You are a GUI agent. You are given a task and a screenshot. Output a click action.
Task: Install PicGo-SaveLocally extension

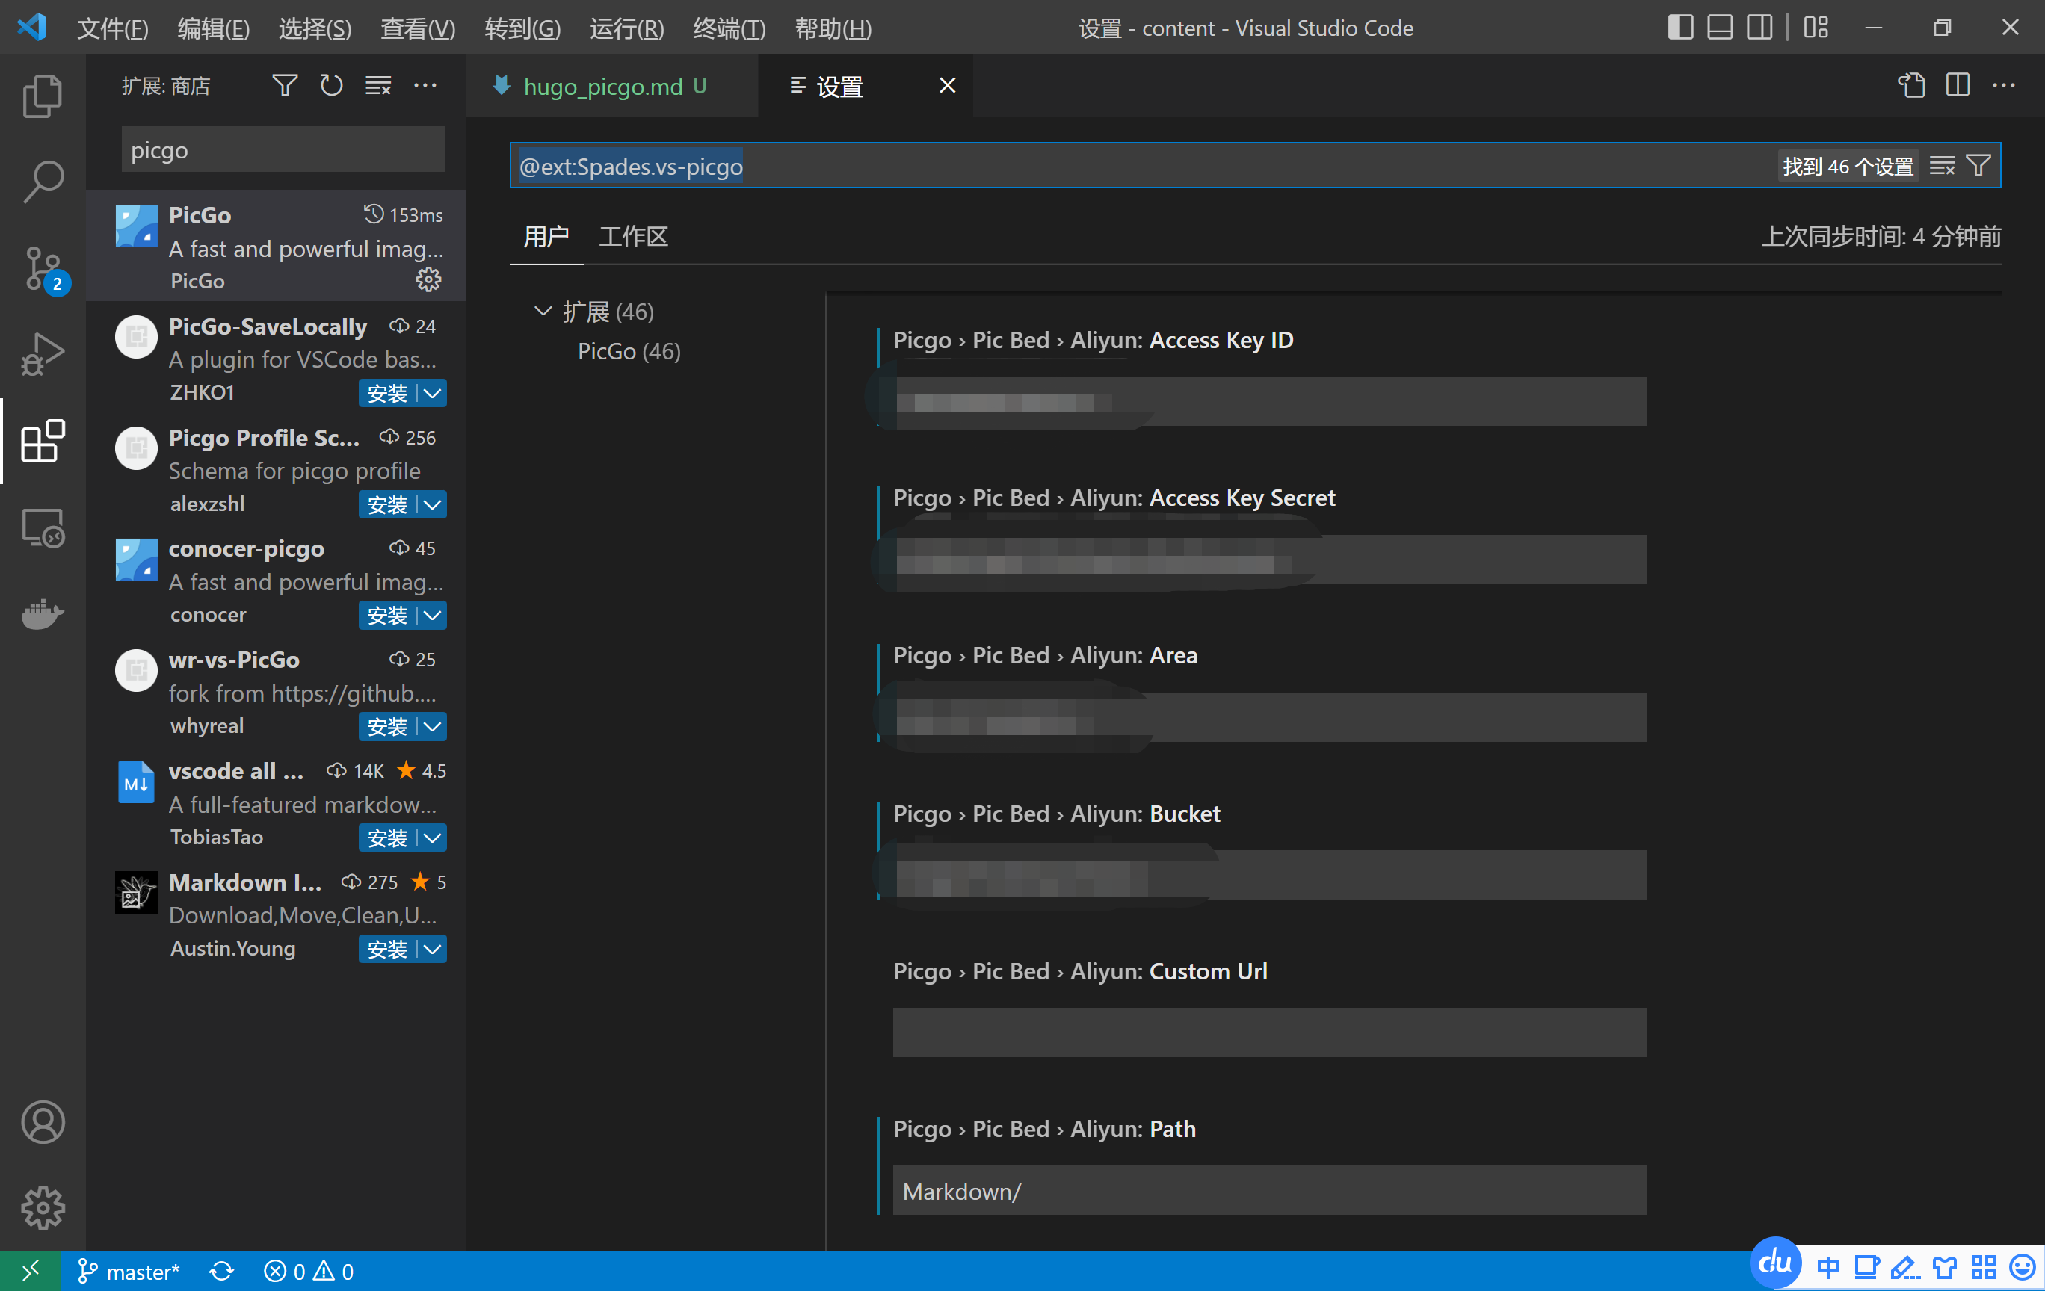[x=387, y=393]
